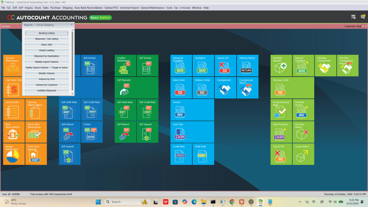Open the Unbilled Shipment report
This screenshot has height=207, width=368.
coord(47,90)
